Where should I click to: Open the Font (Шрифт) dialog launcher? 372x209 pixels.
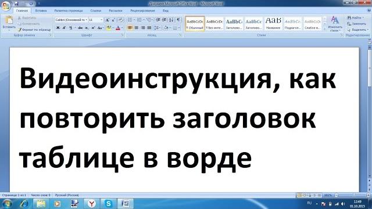pyautogui.click(x=123, y=35)
